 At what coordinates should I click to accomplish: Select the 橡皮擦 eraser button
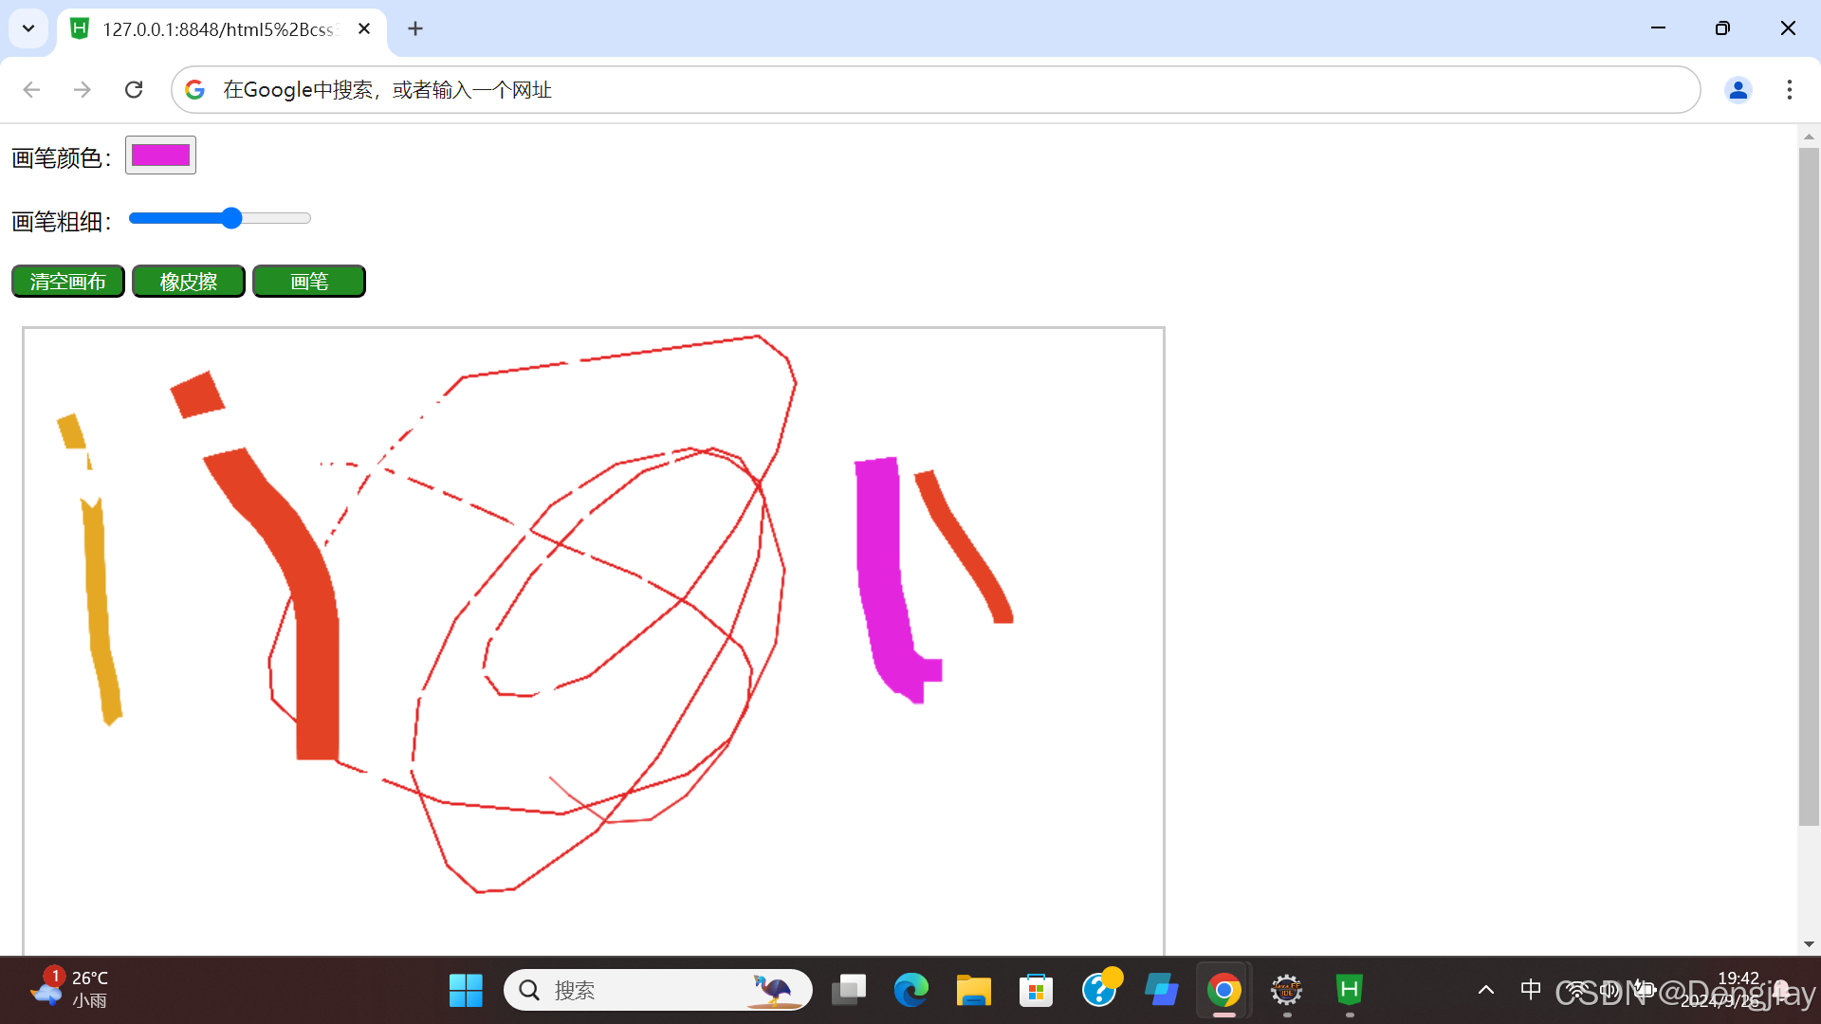[x=188, y=282]
